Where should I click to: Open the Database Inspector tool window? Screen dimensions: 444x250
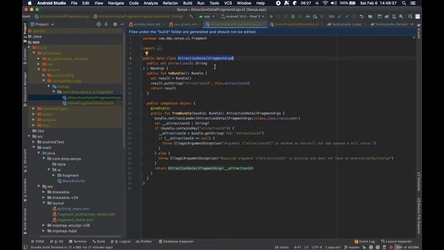[x=176, y=242]
